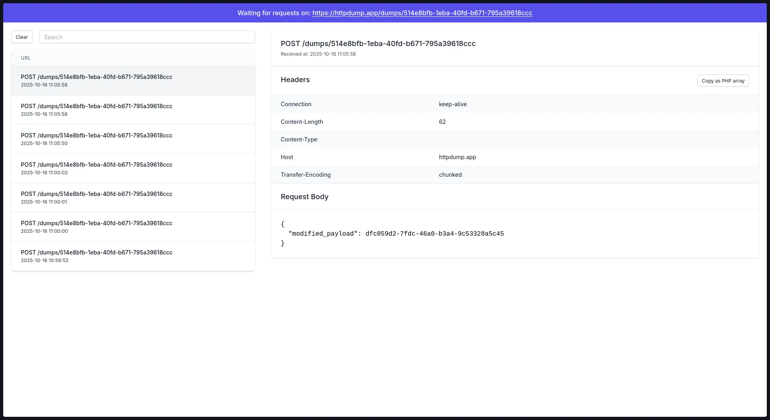Click inside the Search field
770x420 pixels.
point(146,37)
